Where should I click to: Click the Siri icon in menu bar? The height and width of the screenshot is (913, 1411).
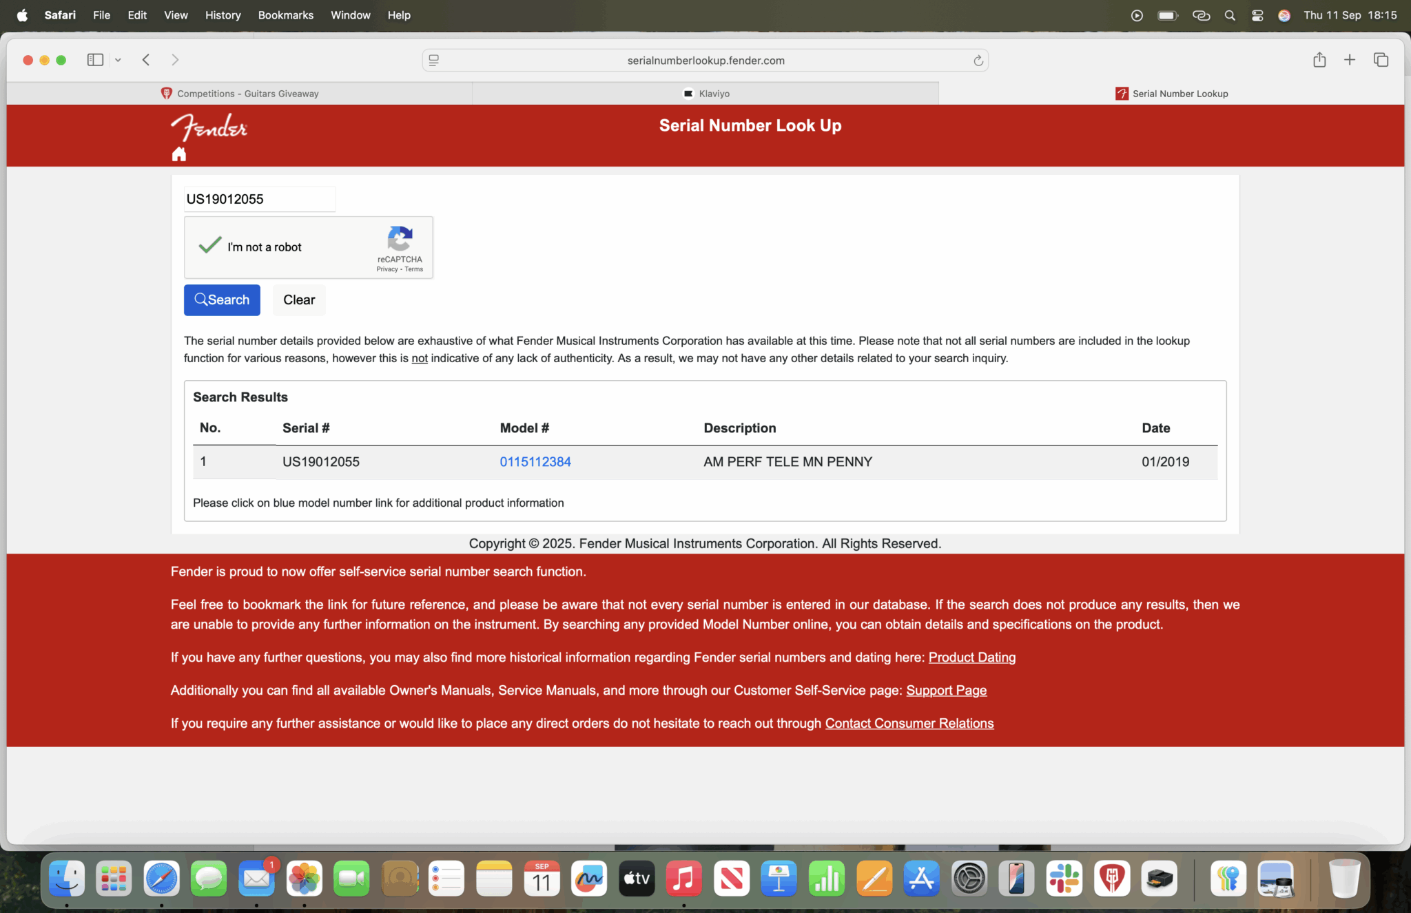(x=1284, y=15)
